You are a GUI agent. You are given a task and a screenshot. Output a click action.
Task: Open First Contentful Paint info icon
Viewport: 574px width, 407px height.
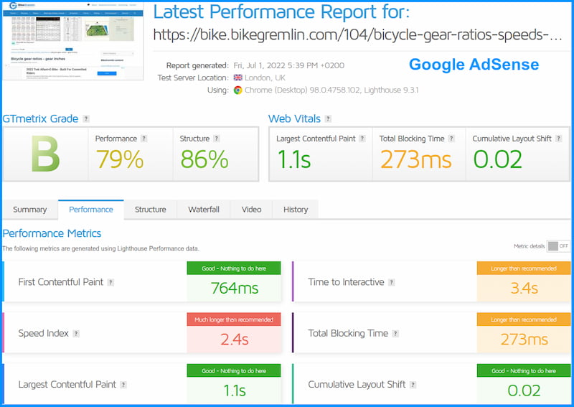pyautogui.click(x=110, y=282)
